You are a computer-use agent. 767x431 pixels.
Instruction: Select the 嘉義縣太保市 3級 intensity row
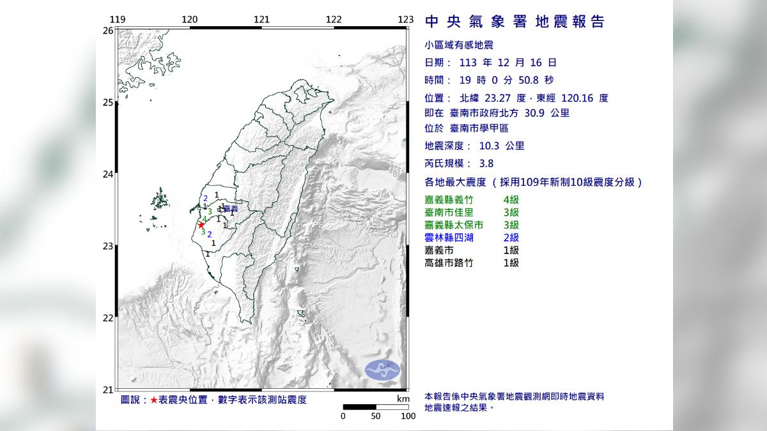[472, 225]
